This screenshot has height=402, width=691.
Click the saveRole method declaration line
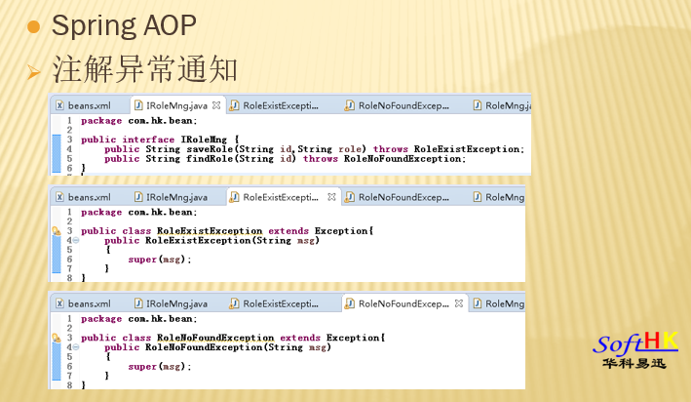click(314, 149)
